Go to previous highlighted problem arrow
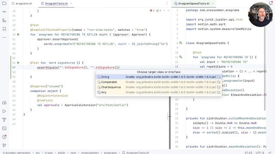 tap(164, 10)
